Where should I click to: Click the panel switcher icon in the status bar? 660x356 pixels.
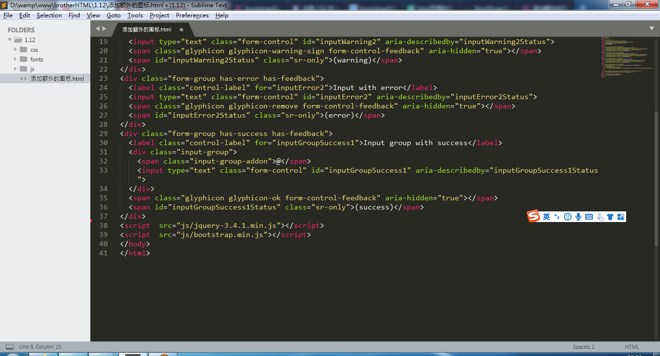10,347
